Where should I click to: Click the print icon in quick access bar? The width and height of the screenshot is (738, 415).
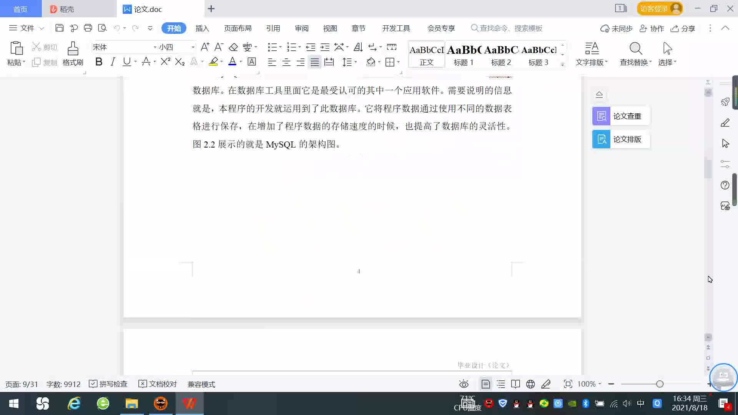88,28
